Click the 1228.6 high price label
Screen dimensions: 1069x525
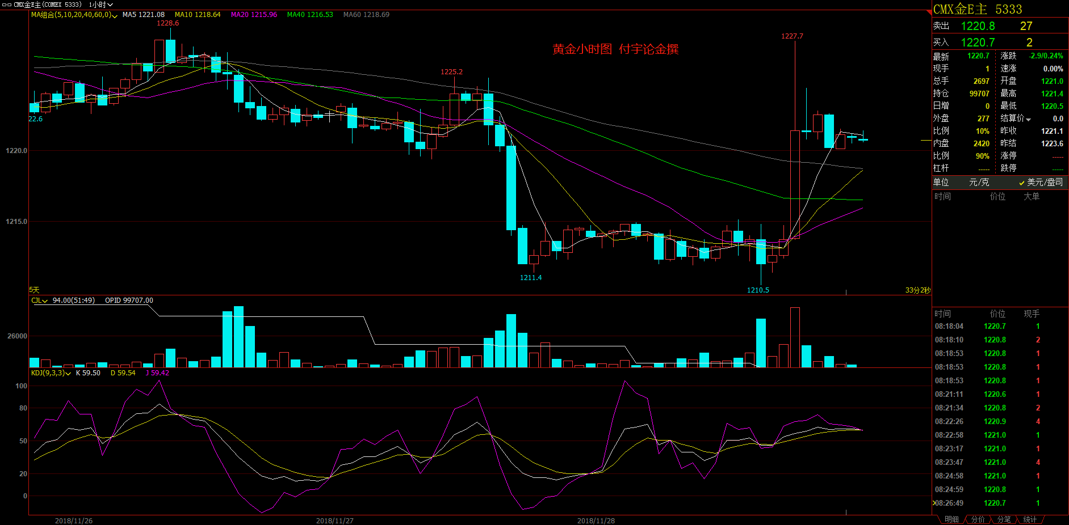click(x=167, y=23)
